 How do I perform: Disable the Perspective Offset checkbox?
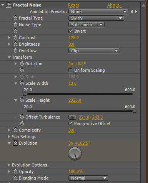70,124
